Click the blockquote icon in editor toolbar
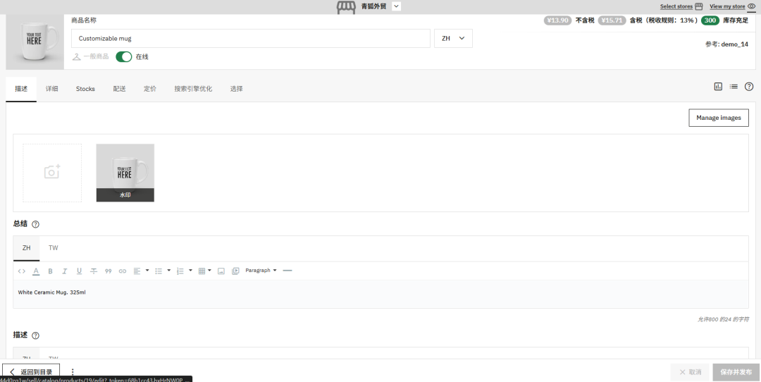Image resolution: width=761 pixels, height=382 pixels. click(108, 271)
